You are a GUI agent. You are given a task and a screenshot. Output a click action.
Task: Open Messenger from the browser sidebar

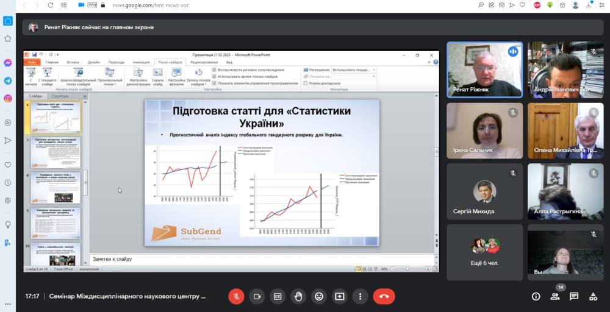coord(8,63)
